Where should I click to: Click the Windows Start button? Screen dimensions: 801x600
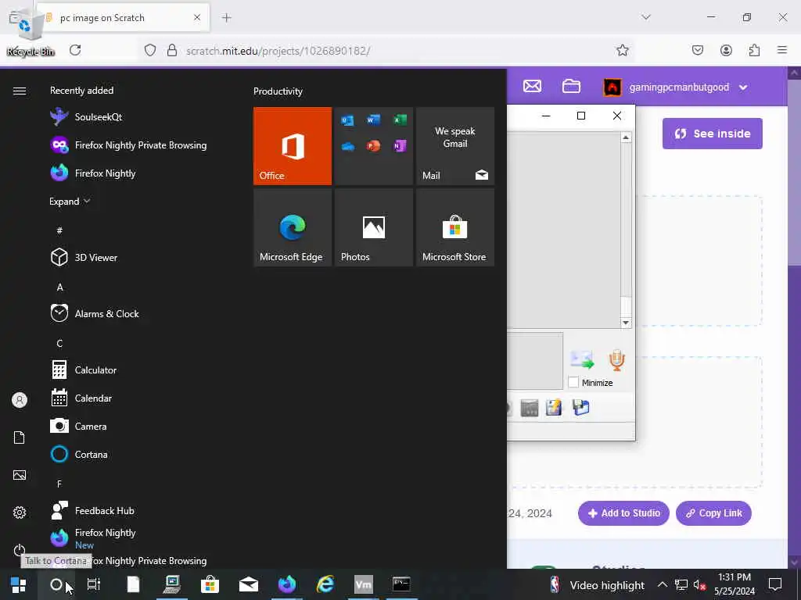[x=19, y=584]
